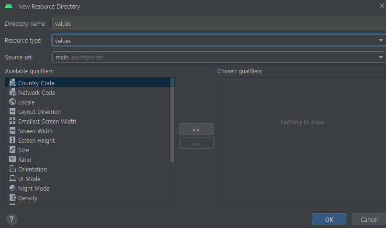Click the Layout Direction arrow icon
Screen dimensions: 386x228
[12, 111]
